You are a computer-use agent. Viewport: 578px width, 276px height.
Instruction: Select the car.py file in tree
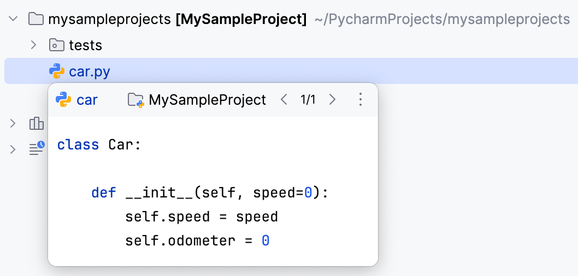tap(90, 71)
